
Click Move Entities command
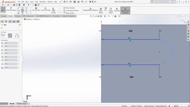click(69, 13)
